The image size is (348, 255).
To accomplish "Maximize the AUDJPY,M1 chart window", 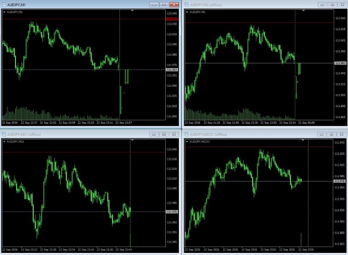I will coord(164,5).
